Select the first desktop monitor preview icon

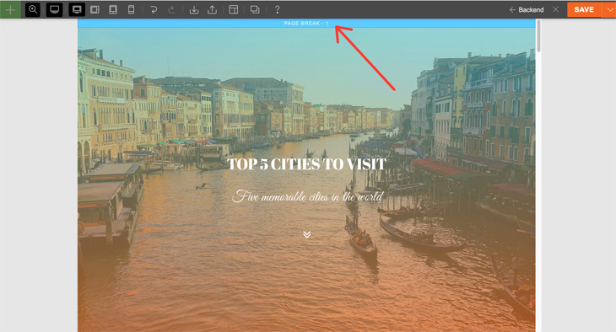pos(54,9)
